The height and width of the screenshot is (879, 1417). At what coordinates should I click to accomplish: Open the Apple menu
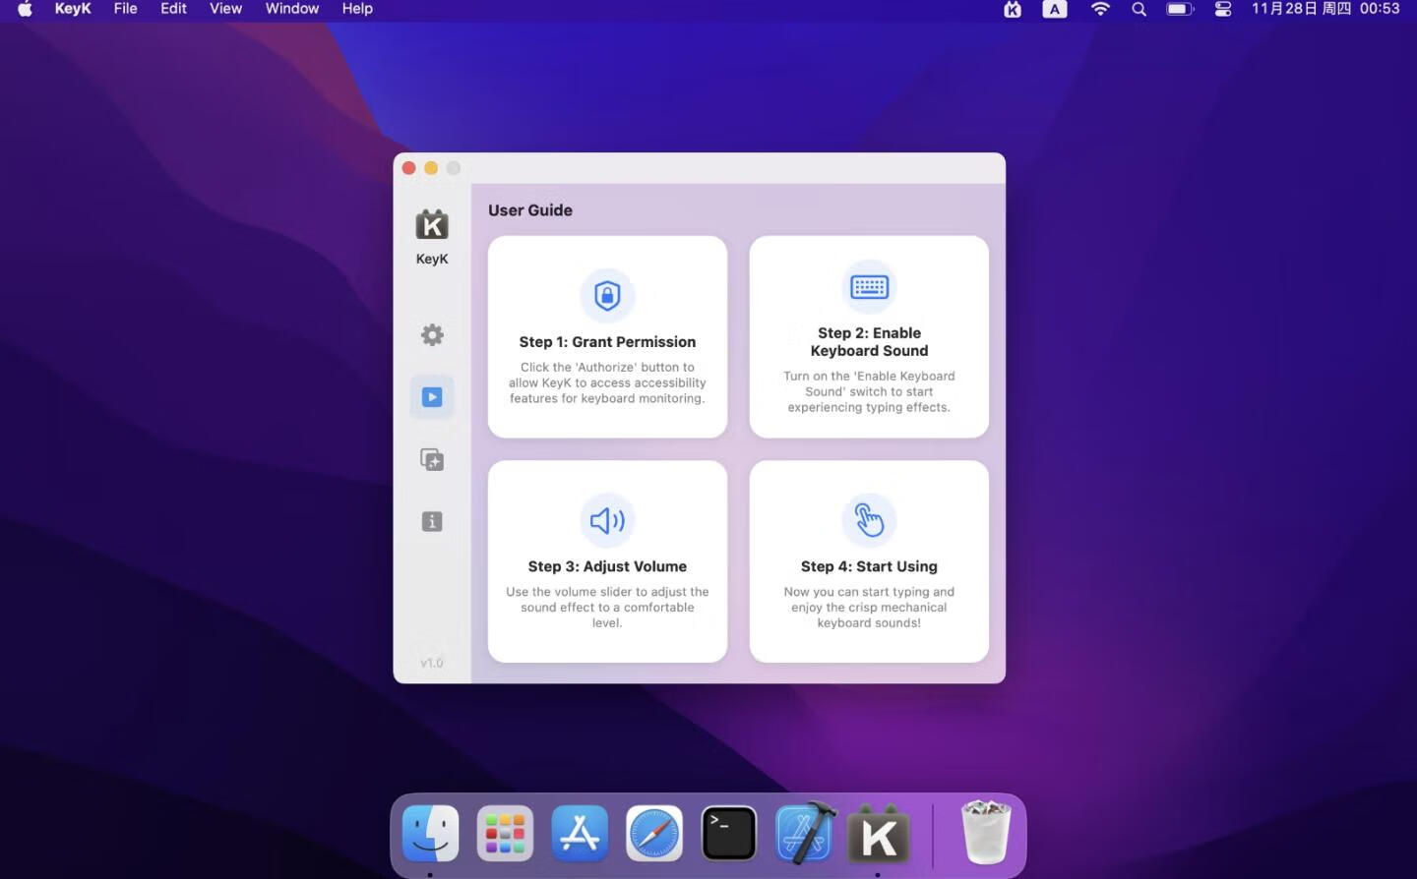[25, 9]
